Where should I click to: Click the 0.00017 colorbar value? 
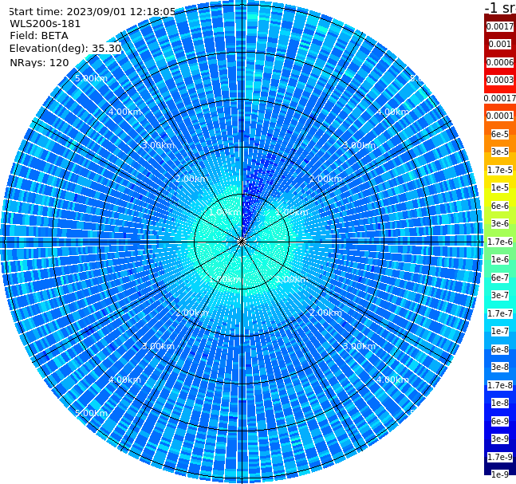coord(500,98)
